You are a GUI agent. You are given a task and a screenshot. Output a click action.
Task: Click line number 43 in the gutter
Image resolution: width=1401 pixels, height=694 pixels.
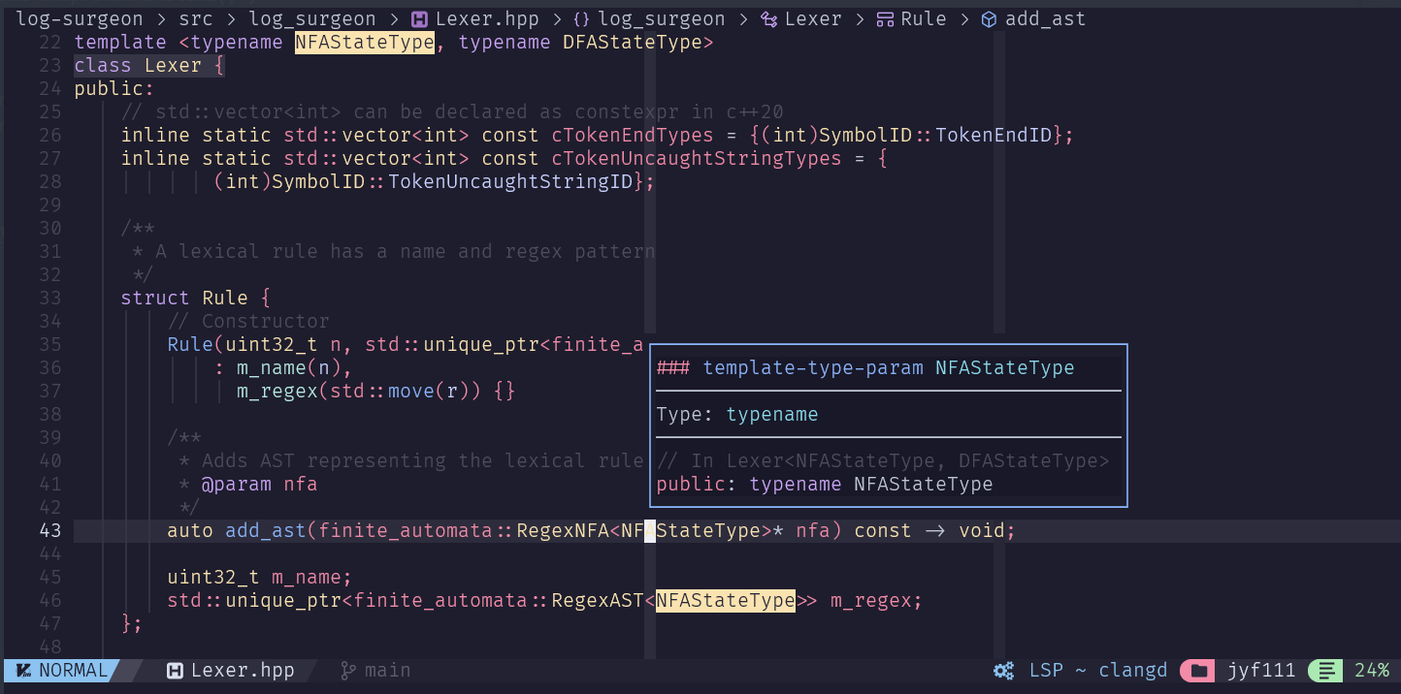tap(49, 530)
